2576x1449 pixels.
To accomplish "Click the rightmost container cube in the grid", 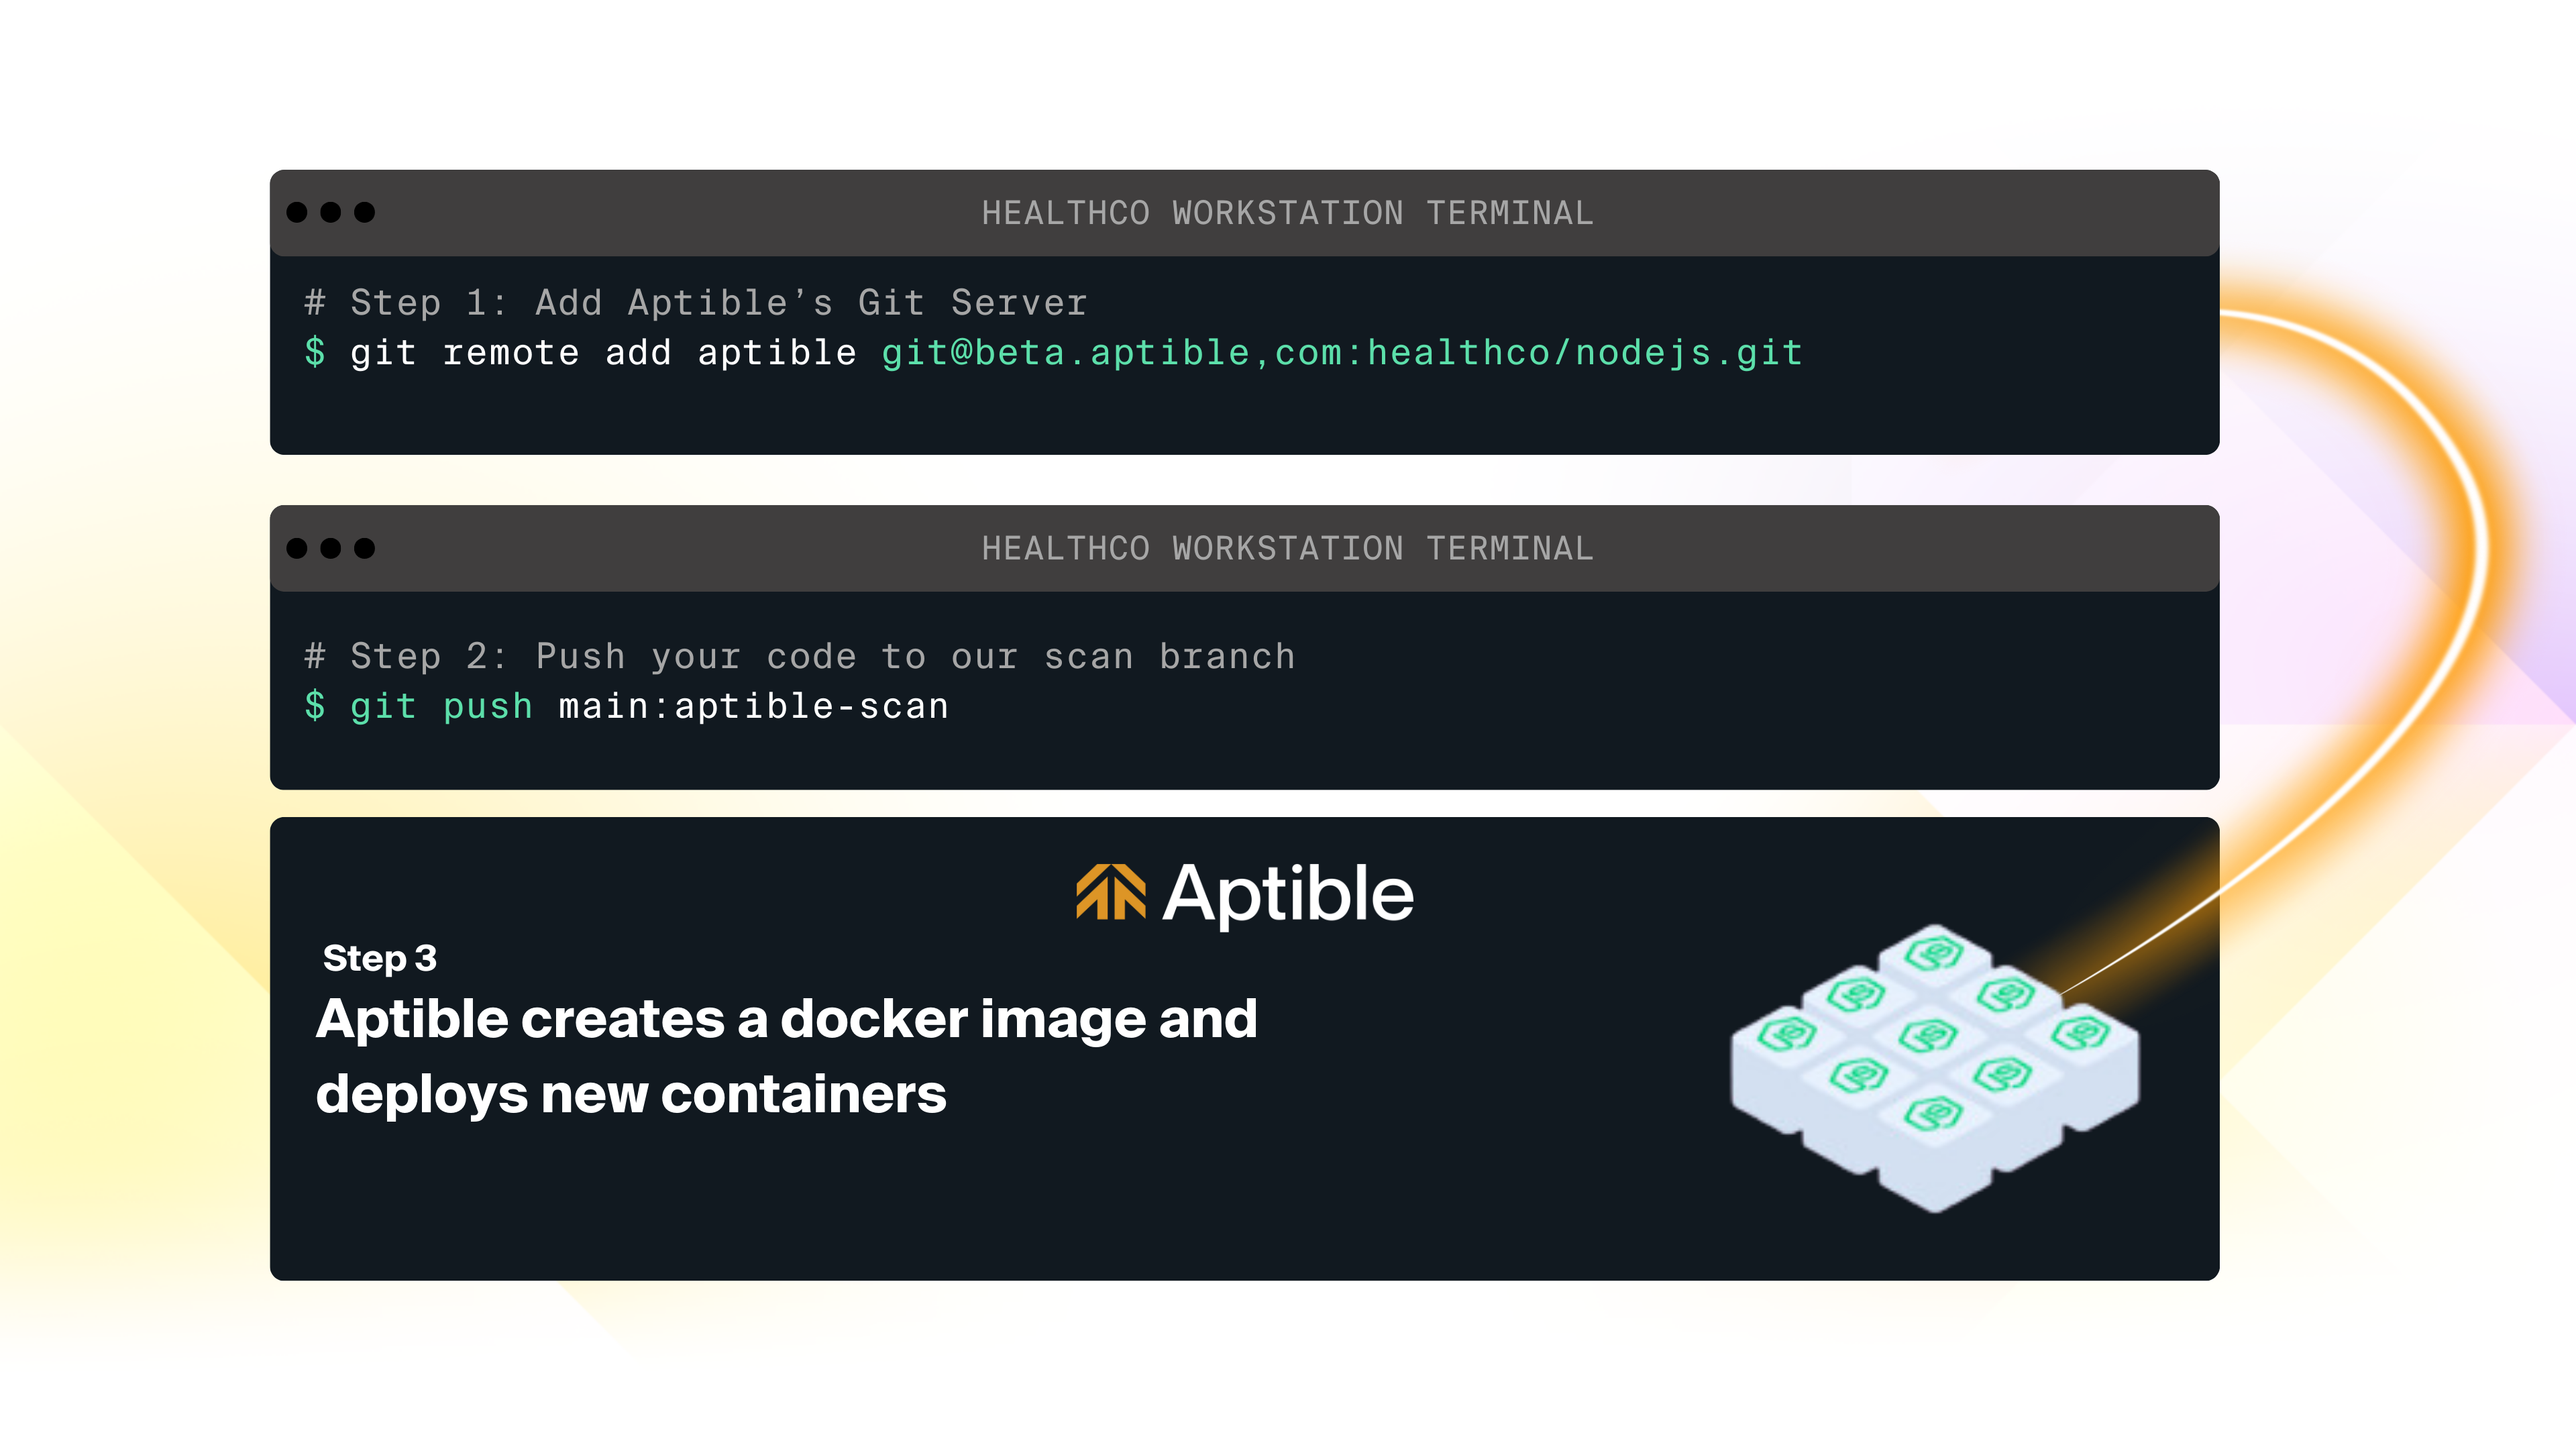I will tap(2081, 1033).
